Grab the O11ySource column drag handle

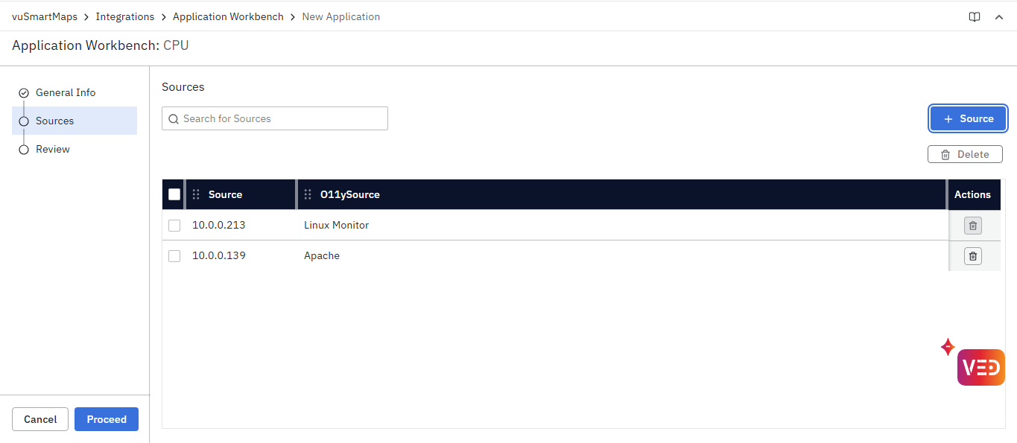(308, 194)
